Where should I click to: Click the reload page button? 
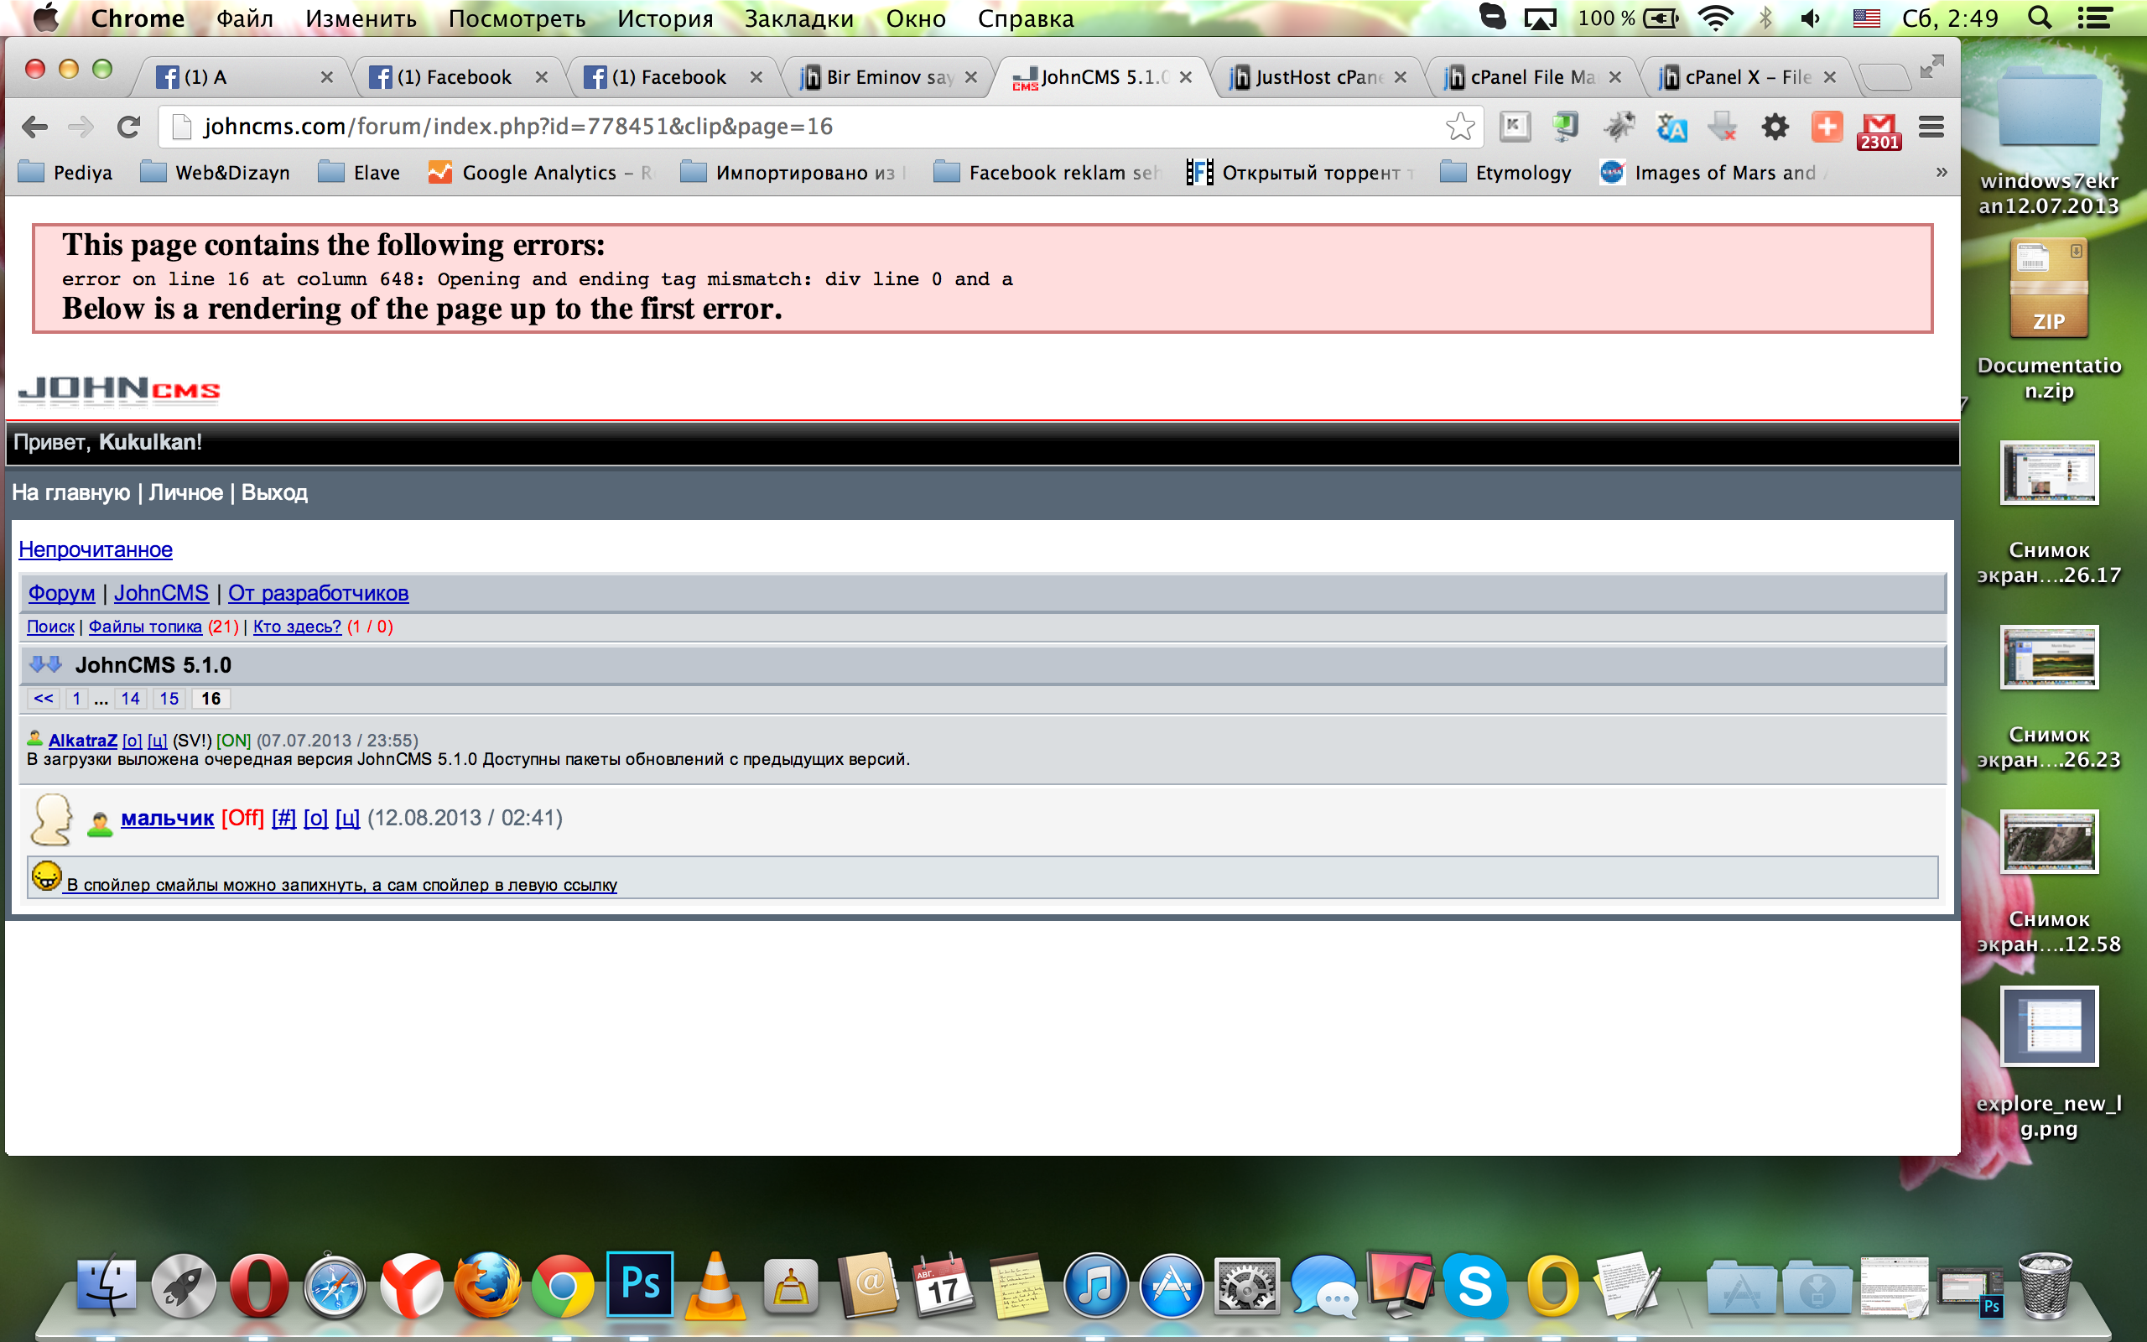click(x=129, y=127)
